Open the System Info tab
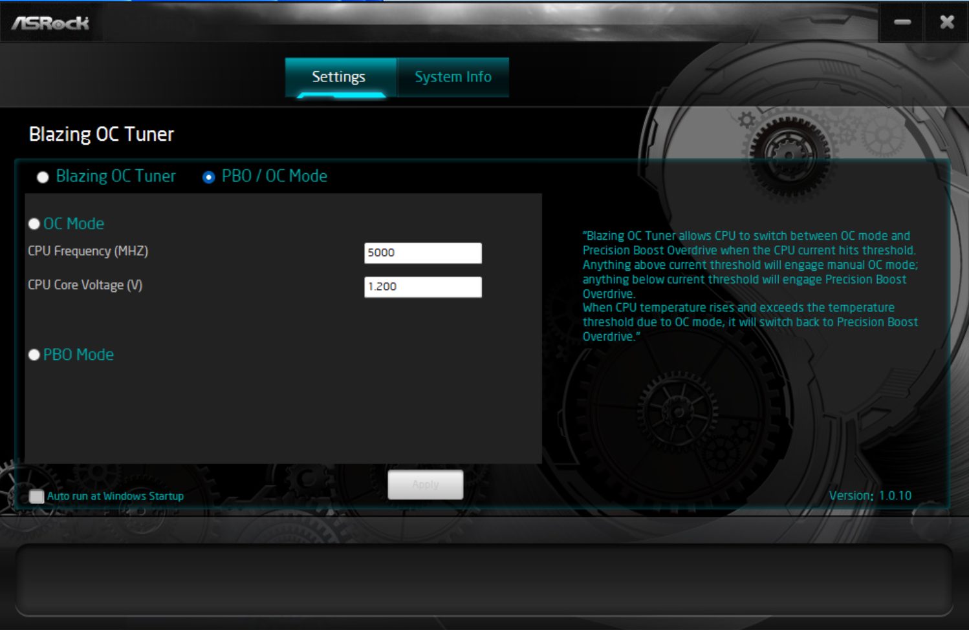 click(x=453, y=77)
